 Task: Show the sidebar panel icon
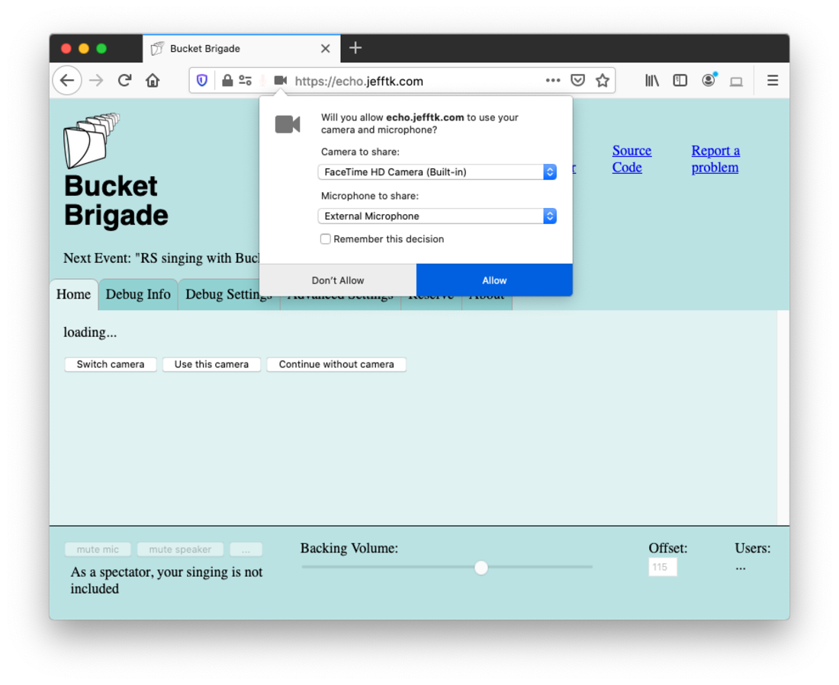click(680, 81)
